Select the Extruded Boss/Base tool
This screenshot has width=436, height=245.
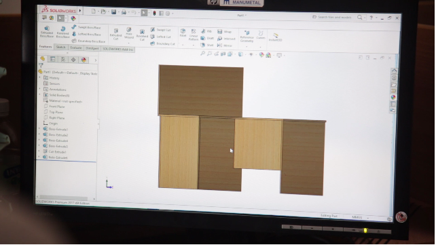pos(47,32)
